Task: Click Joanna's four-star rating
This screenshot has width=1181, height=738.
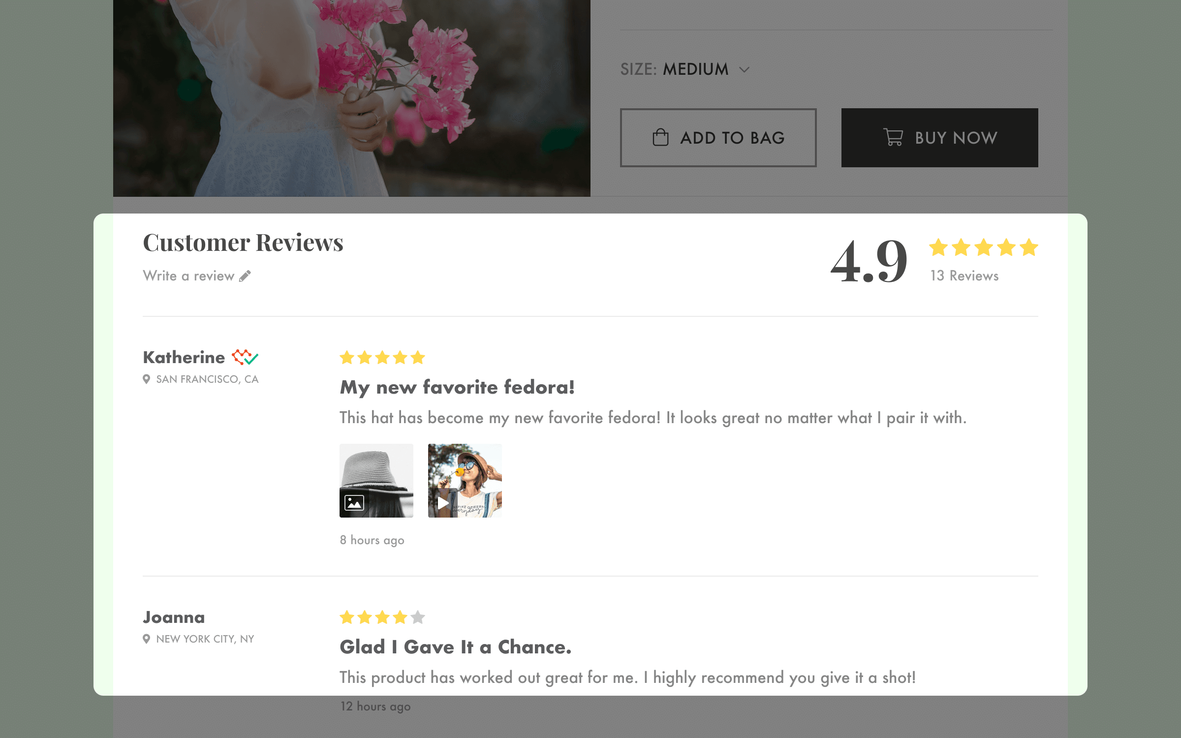Action: click(382, 617)
